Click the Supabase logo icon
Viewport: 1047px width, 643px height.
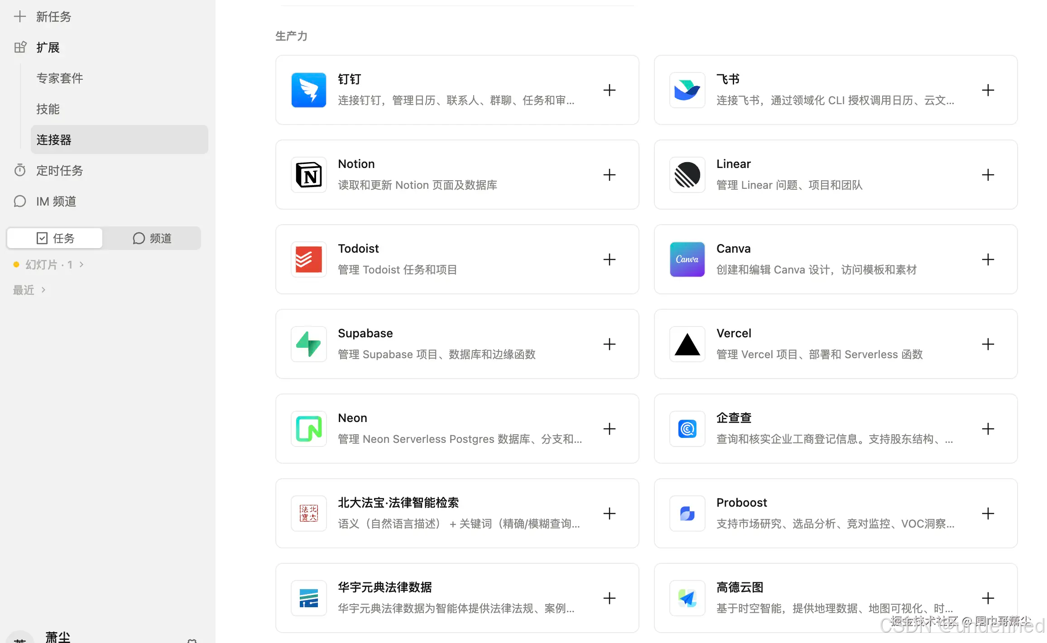click(x=309, y=344)
